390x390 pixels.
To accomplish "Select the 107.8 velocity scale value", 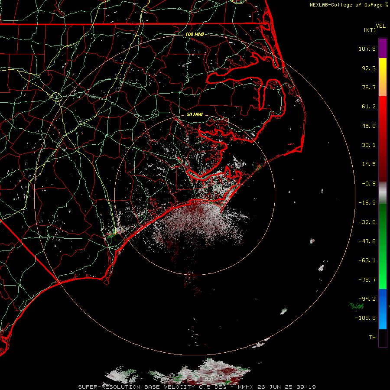I will tap(367, 49).
